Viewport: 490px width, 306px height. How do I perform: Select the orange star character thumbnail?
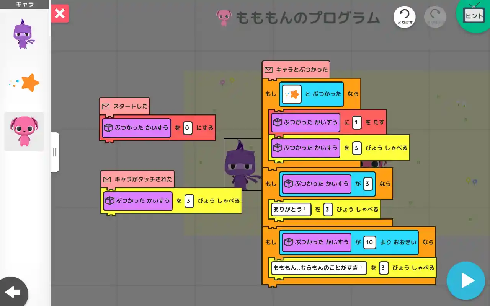(x=24, y=83)
